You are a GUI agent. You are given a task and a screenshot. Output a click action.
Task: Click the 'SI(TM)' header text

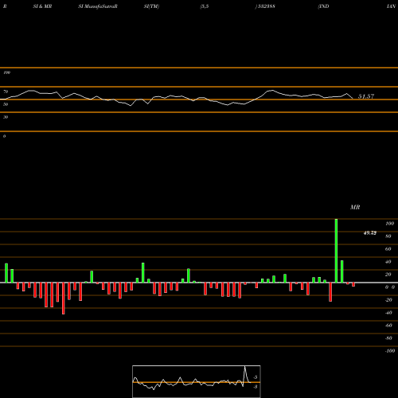[151, 6]
